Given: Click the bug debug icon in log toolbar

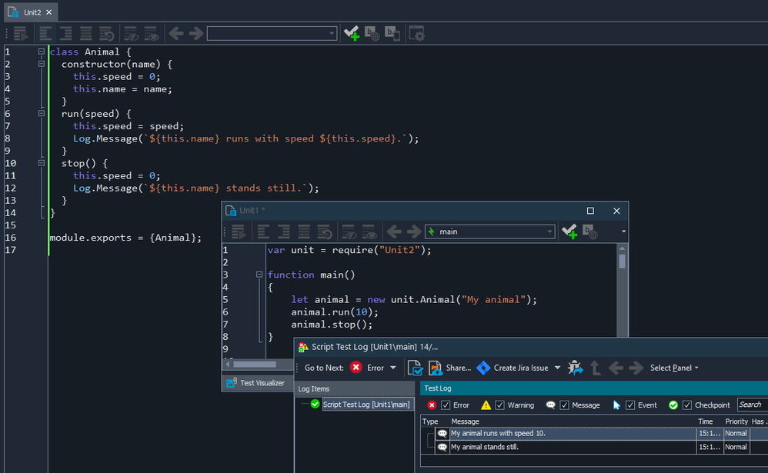Looking at the screenshot, I should (576, 368).
